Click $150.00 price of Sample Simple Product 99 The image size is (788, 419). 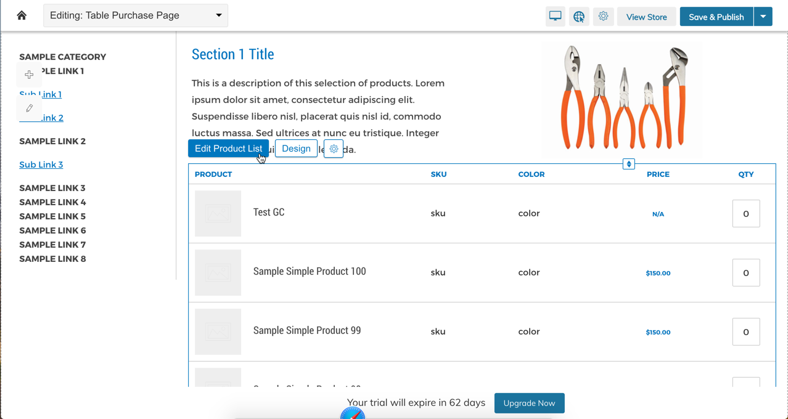(x=658, y=332)
